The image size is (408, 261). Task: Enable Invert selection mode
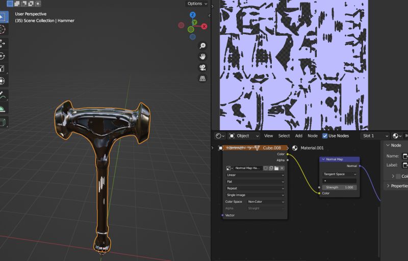[31, 4]
